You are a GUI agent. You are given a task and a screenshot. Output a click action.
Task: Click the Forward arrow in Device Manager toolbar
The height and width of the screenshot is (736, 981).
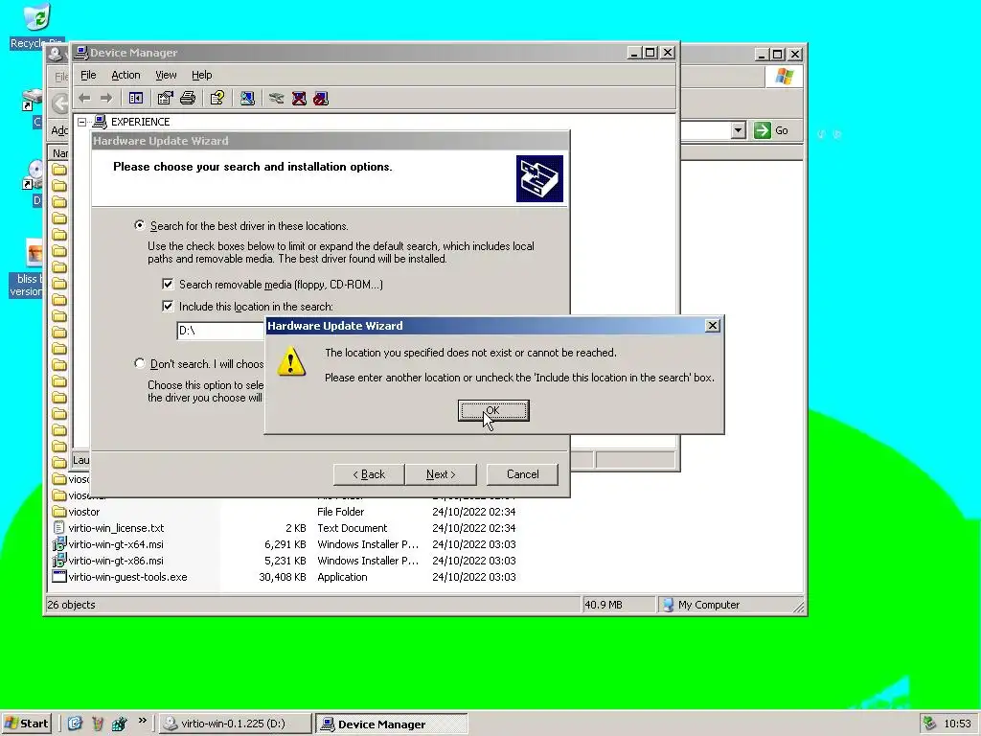[106, 99]
